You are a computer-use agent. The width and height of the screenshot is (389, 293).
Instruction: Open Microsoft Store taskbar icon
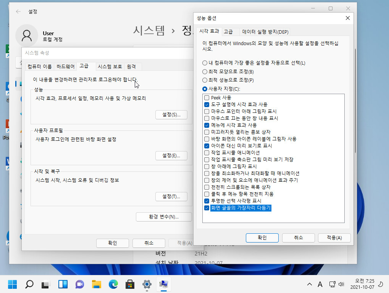(130, 284)
